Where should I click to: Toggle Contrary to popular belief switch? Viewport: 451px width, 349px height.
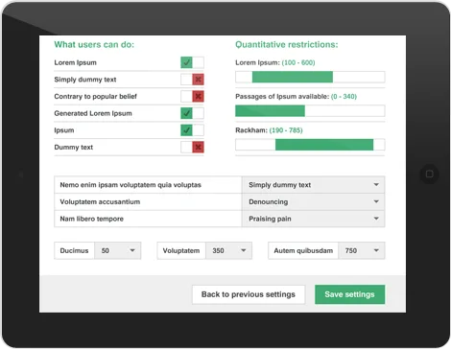tap(192, 96)
